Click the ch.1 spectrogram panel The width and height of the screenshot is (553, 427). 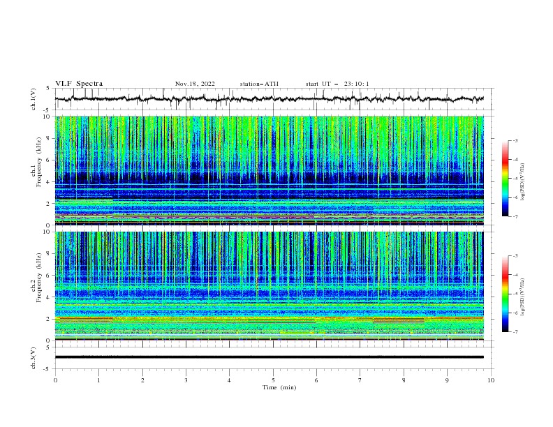[270, 170]
